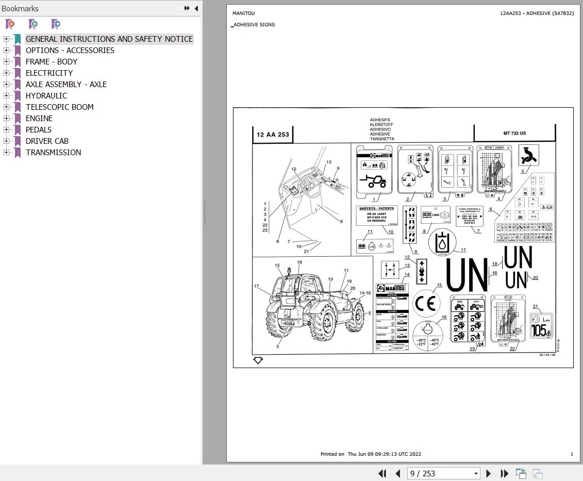Click the "12 AA 253" diagram label

(x=273, y=135)
